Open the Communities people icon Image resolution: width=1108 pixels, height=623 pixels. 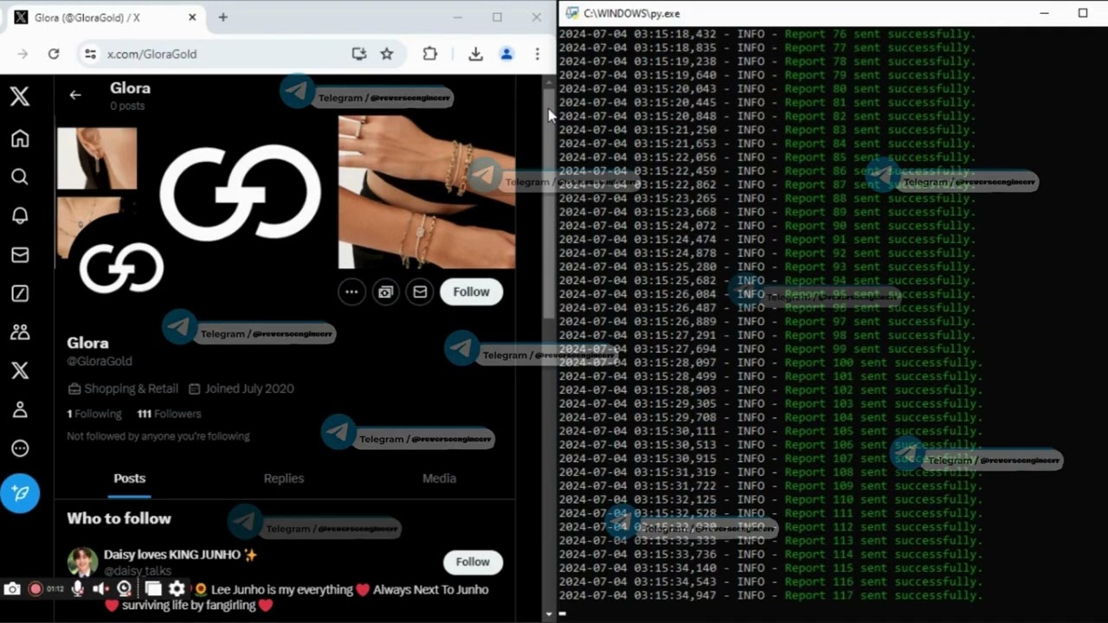coord(20,332)
